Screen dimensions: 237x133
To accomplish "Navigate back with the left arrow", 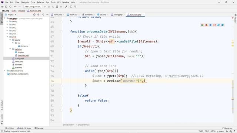I will pos(15,7).
